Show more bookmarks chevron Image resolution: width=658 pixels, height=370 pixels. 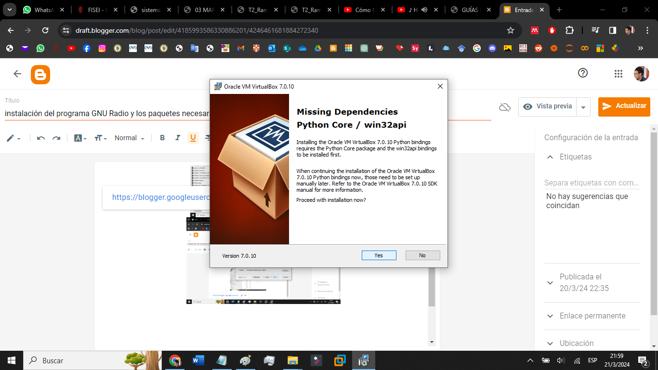[640, 48]
